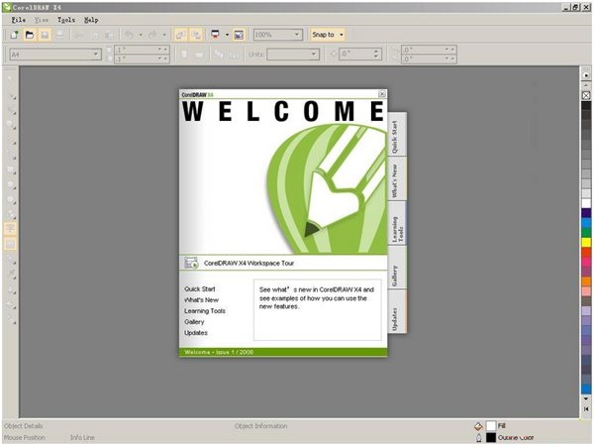
Task: Click the Save icon in toolbar
Action: point(45,35)
